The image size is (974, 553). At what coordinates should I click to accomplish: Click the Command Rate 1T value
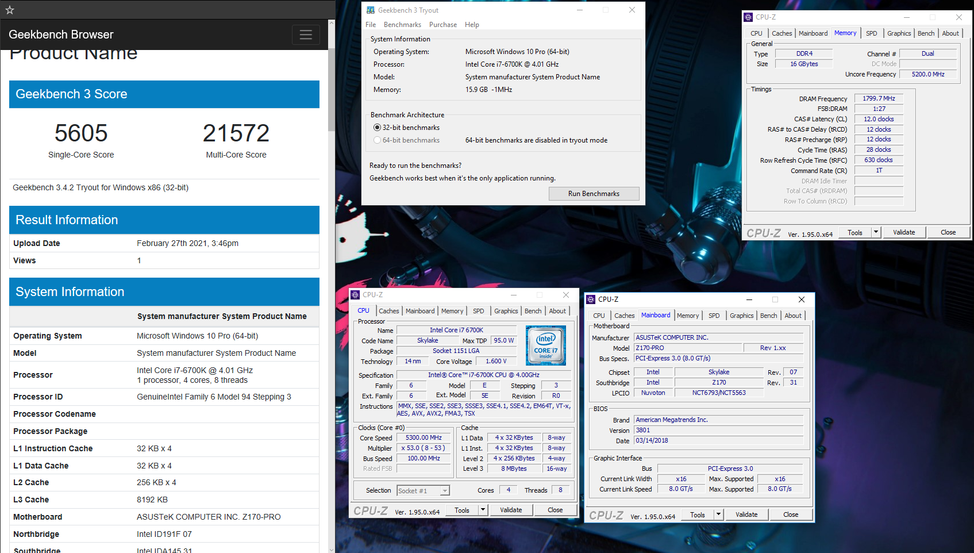(879, 170)
